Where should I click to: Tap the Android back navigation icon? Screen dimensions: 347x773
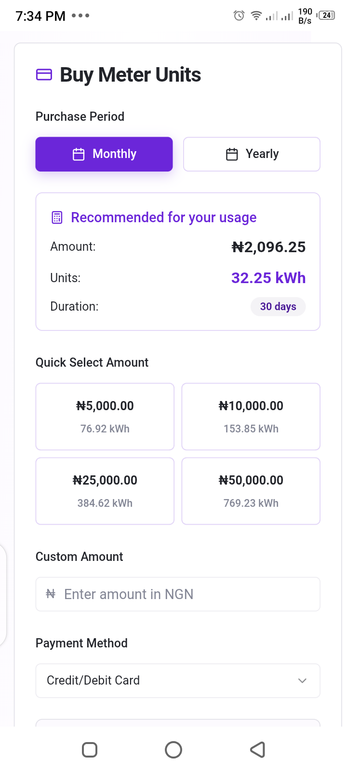point(258,750)
